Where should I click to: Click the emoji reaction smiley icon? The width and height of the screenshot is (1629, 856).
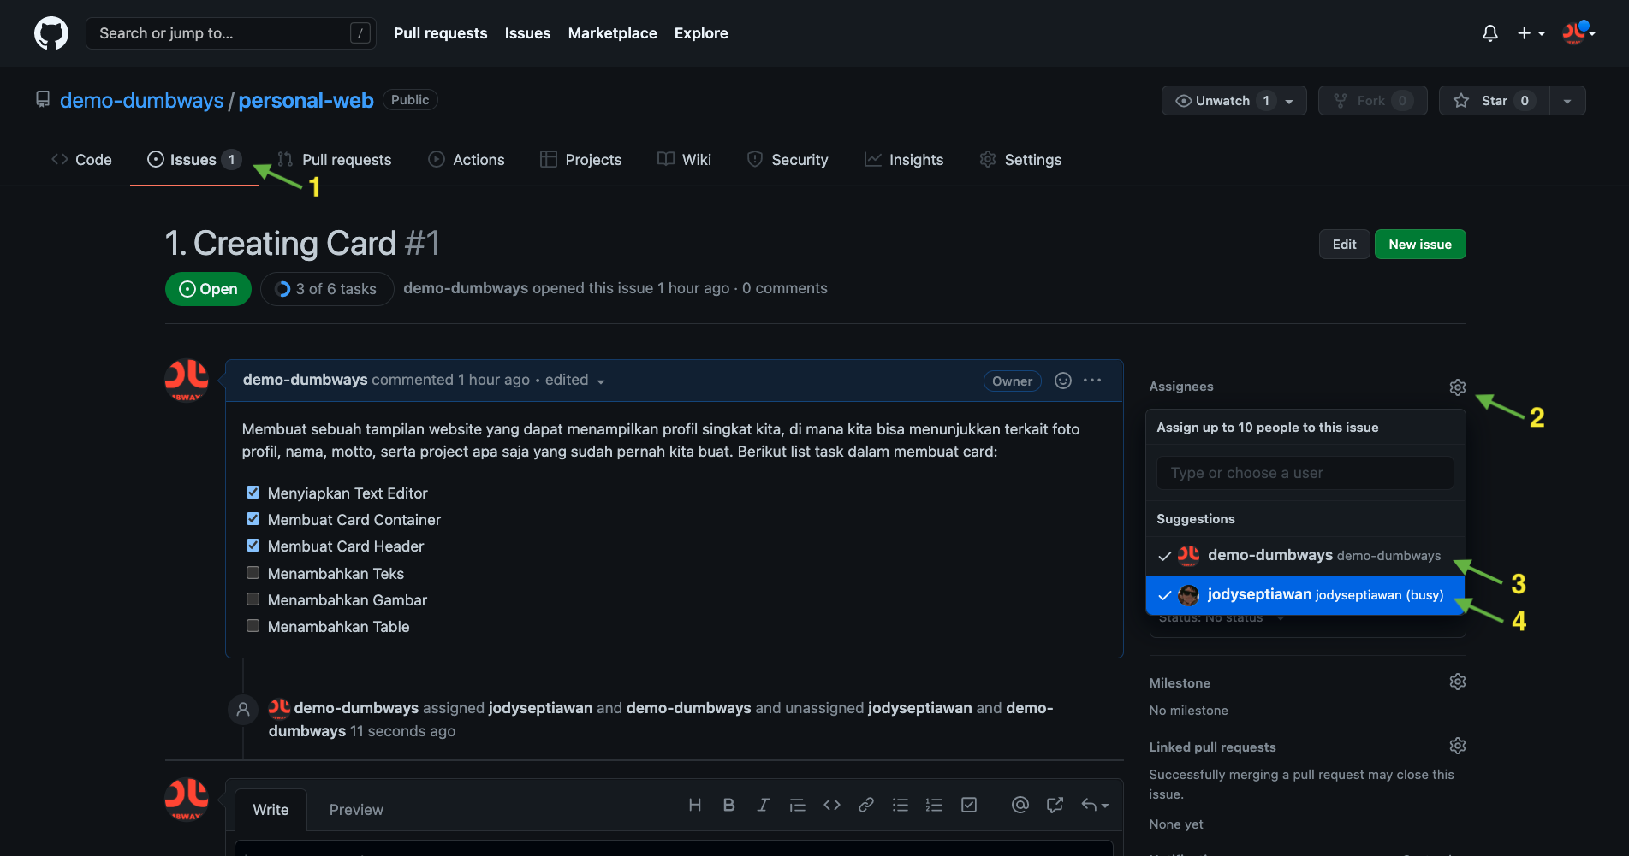point(1062,381)
